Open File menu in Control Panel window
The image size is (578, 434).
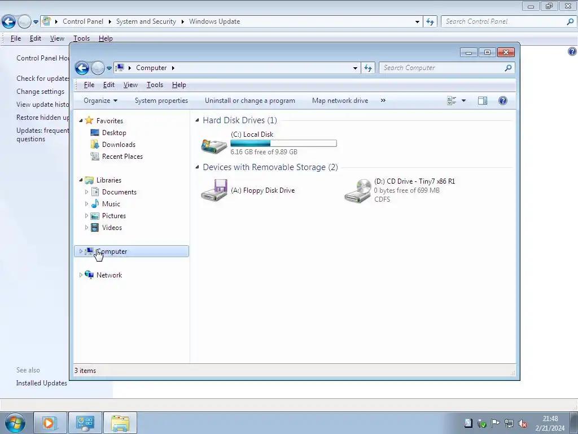15,38
